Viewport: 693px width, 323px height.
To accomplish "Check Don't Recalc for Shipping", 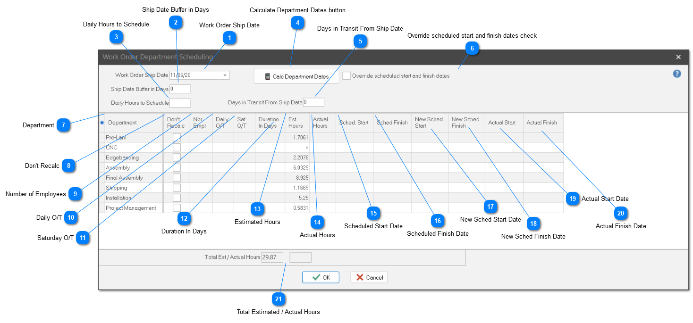I will click(x=177, y=188).
